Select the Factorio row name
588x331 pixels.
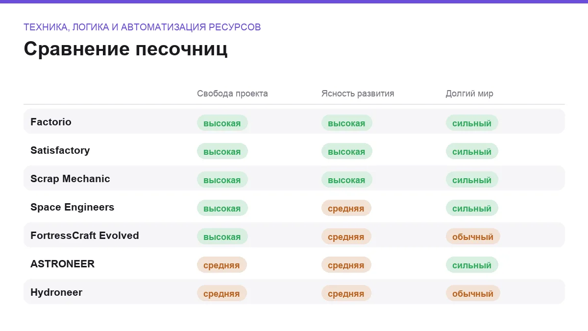coord(51,122)
